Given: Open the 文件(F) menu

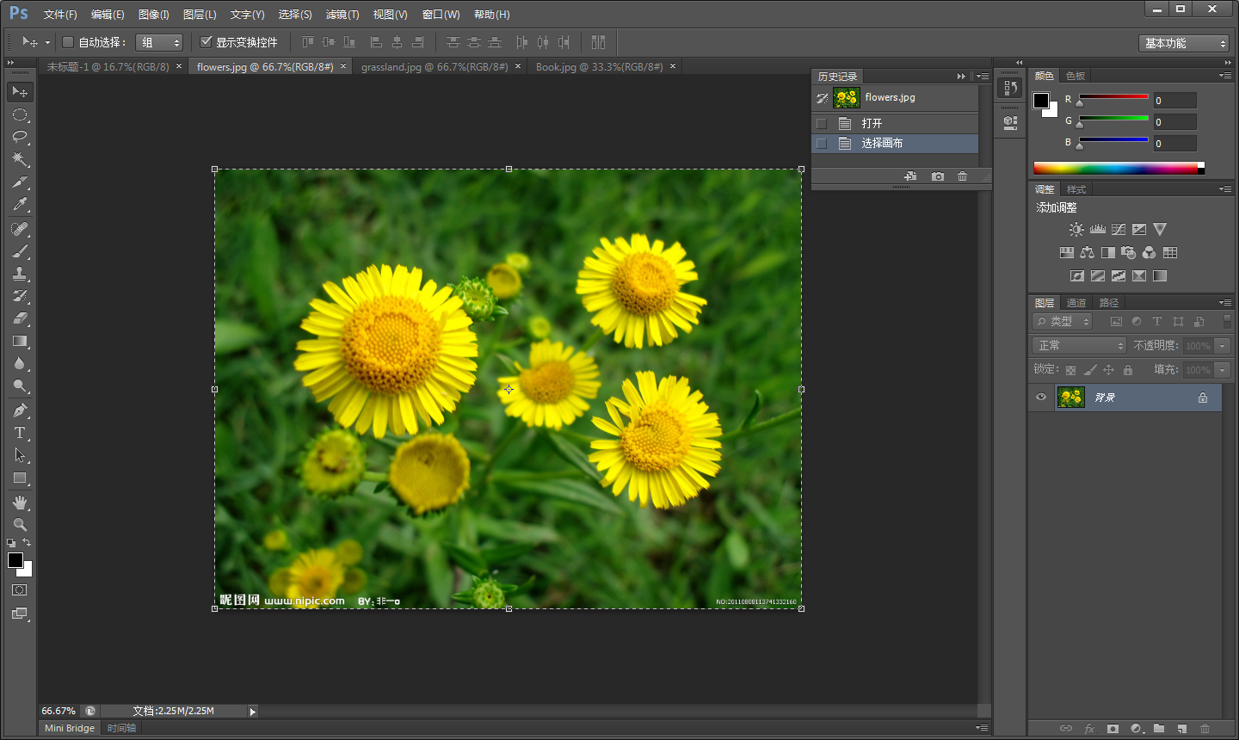Looking at the screenshot, I should (x=60, y=15).
